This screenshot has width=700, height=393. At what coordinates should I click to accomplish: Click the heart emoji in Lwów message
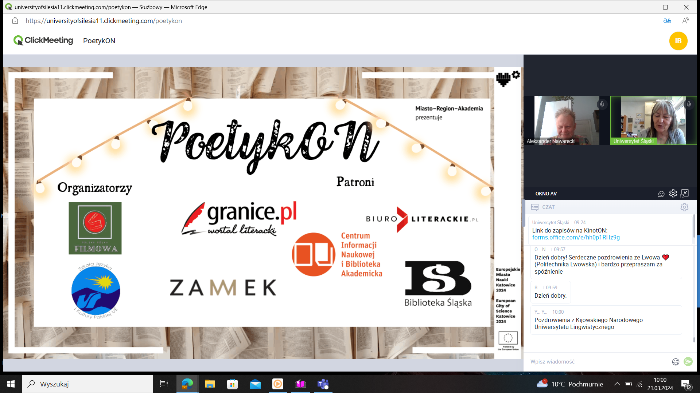click(665, 257)
